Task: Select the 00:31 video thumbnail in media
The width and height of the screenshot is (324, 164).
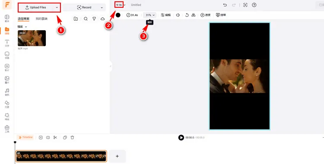Action: pos(32,38)
